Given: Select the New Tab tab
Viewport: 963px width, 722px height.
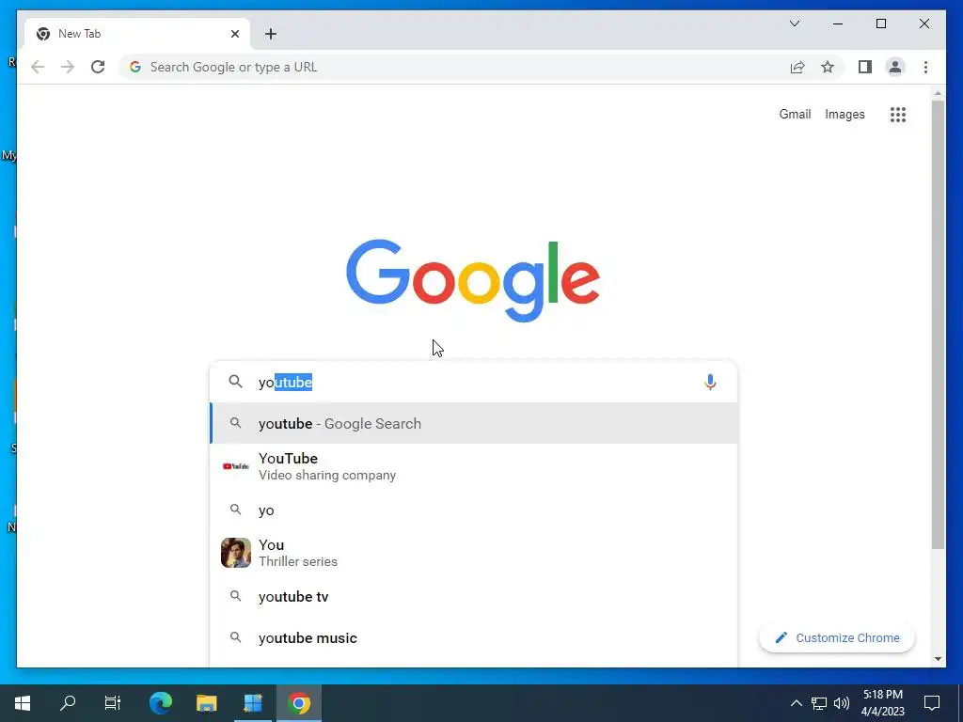Looking at the screenshot, I should pos(137,34).
